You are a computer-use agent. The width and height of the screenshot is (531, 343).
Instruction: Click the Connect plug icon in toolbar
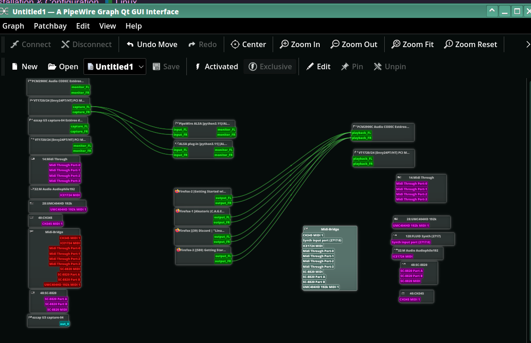click(x=15, y=44)
